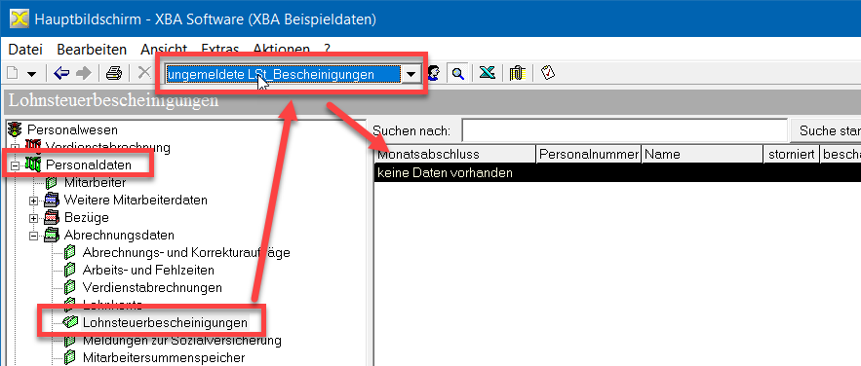The height and width of the screenshot is (366, 861).
Task: Sort by the Personalnummer column header
Action: coord(589,155)
